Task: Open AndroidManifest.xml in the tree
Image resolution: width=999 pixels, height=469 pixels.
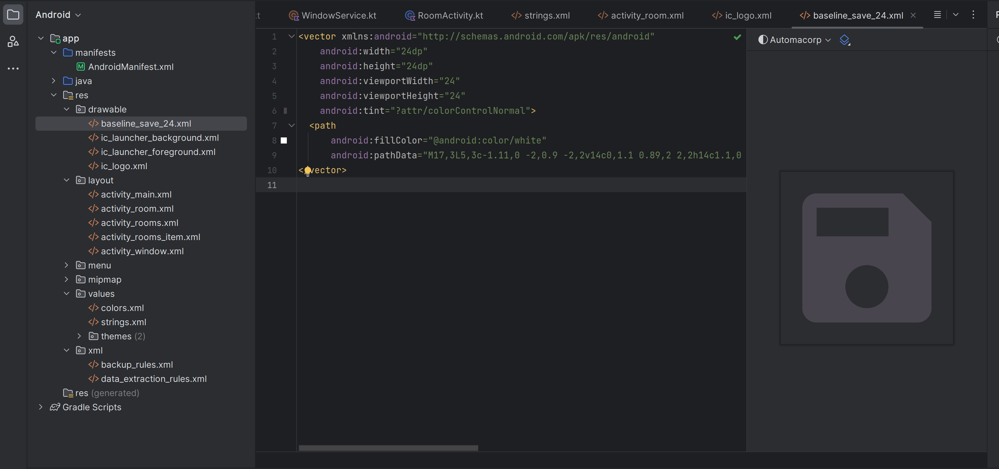Action: point(125,67)
